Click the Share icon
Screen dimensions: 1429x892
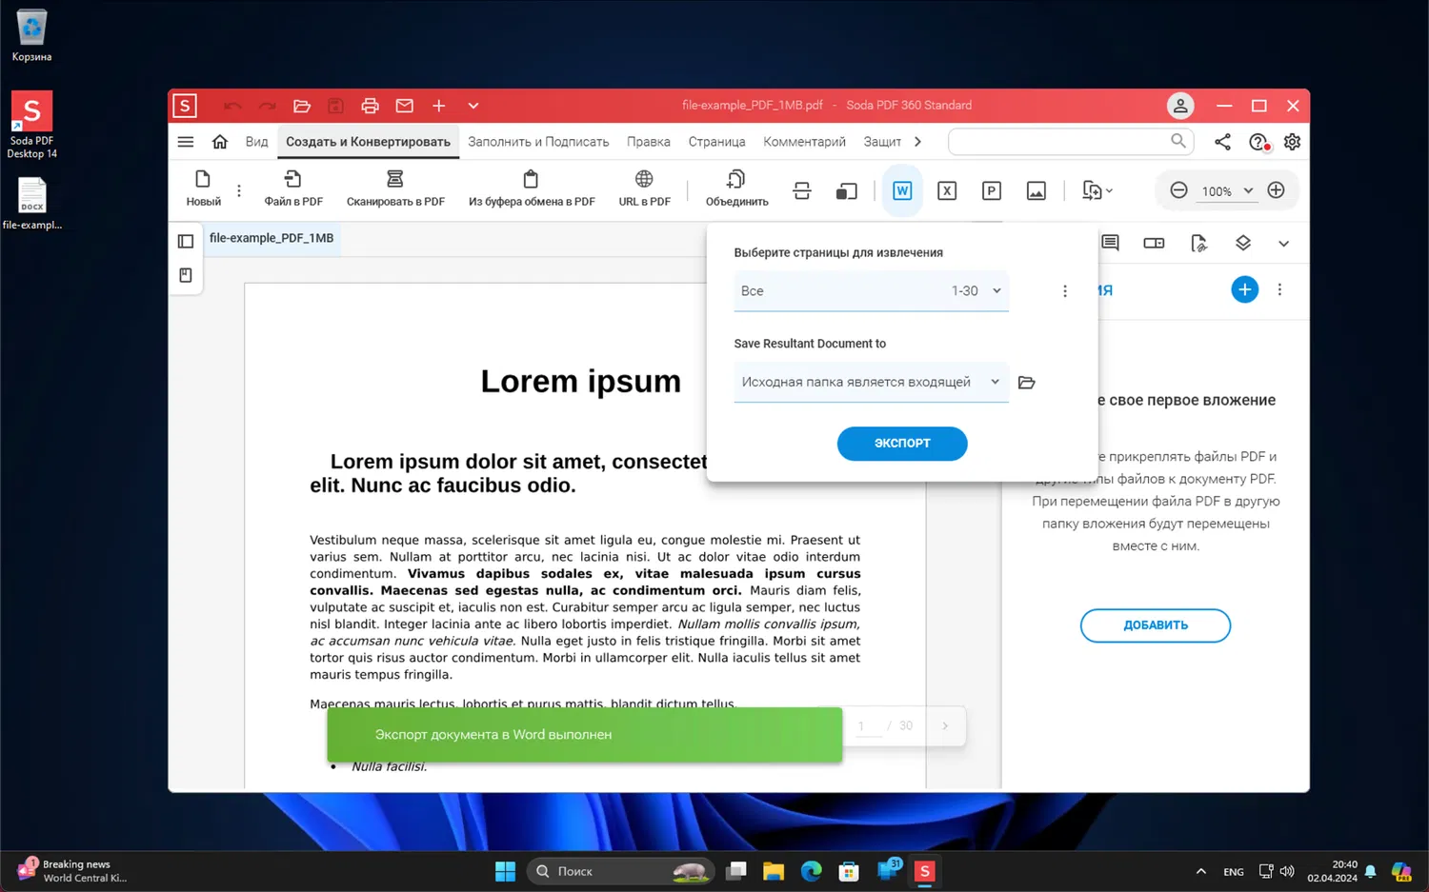pos(1222,142)
